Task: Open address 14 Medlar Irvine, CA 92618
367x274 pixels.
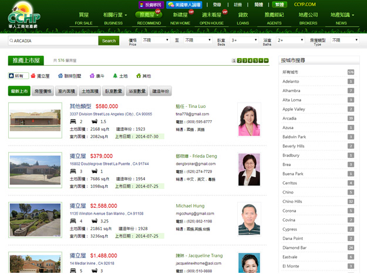Action: coord(92,263)
